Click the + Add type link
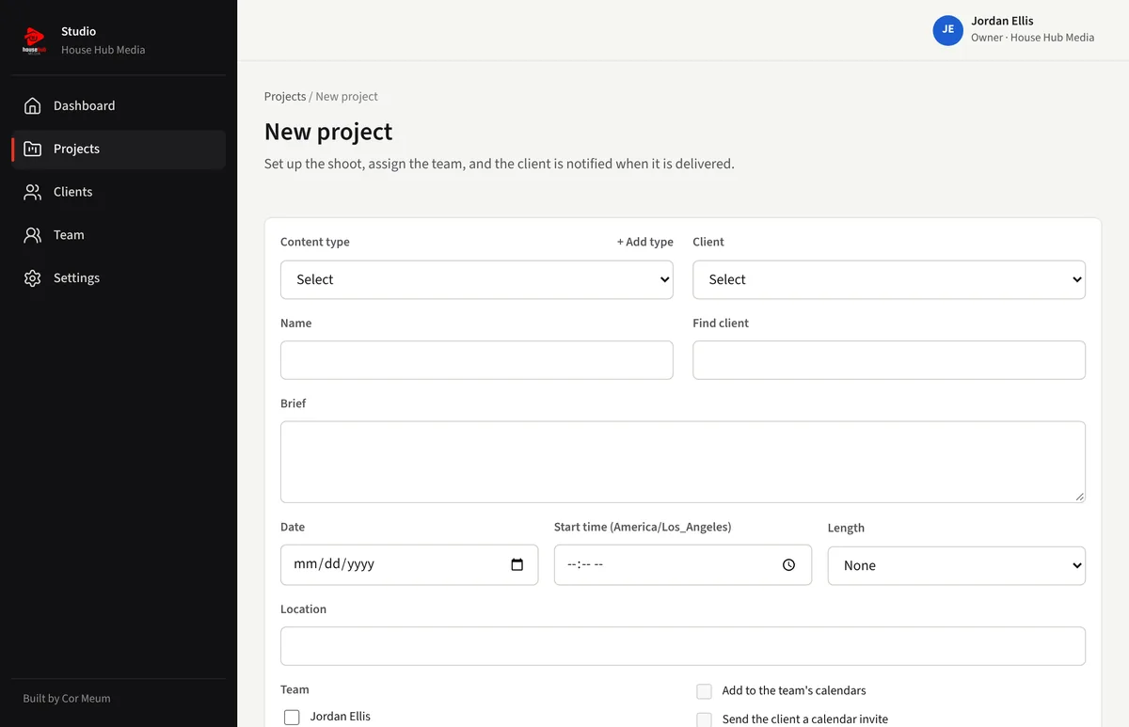 click(645, 242)
